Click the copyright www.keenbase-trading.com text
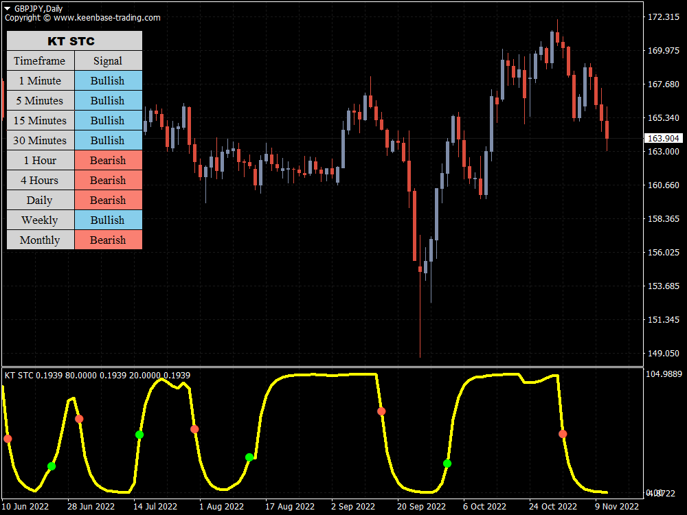This screenshot has height=515, width=687. [83, 18]
